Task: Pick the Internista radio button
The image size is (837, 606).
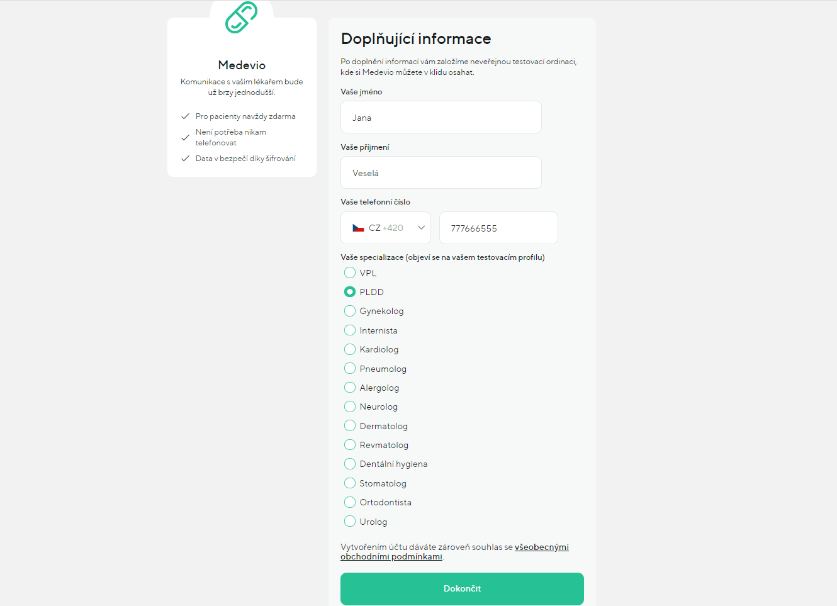Action: point(350,330)
